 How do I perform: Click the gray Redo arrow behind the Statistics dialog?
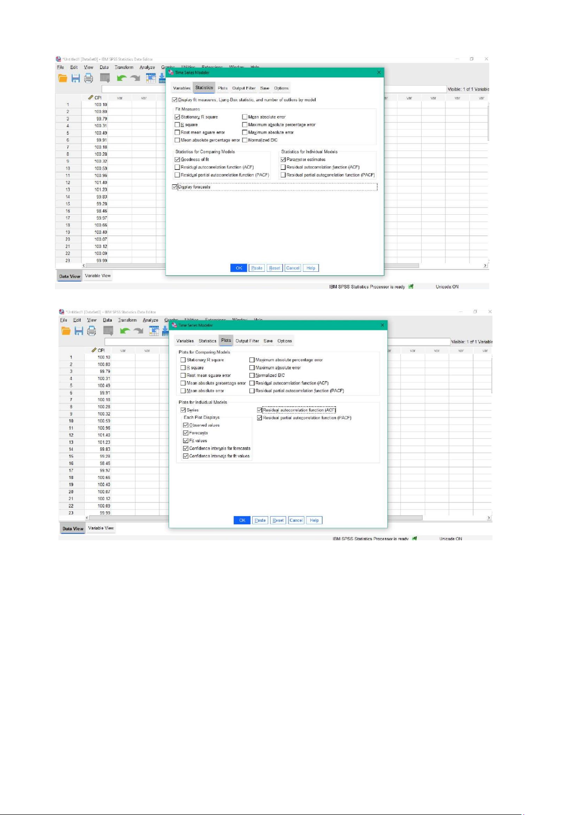pos(135,78)
